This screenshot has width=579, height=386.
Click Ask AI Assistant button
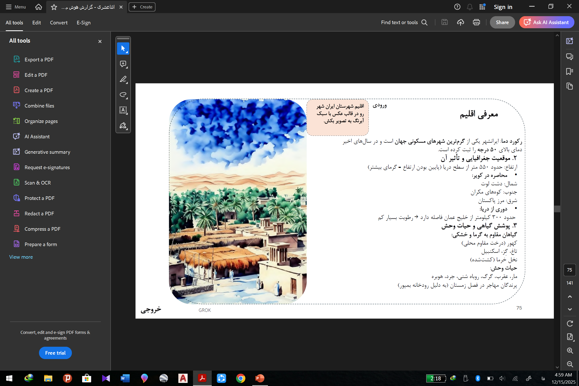[547, 22]
